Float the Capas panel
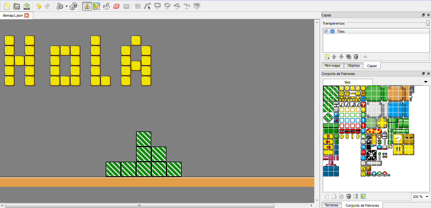Screen dimensions: 431x208 click(x=423, y=15)
